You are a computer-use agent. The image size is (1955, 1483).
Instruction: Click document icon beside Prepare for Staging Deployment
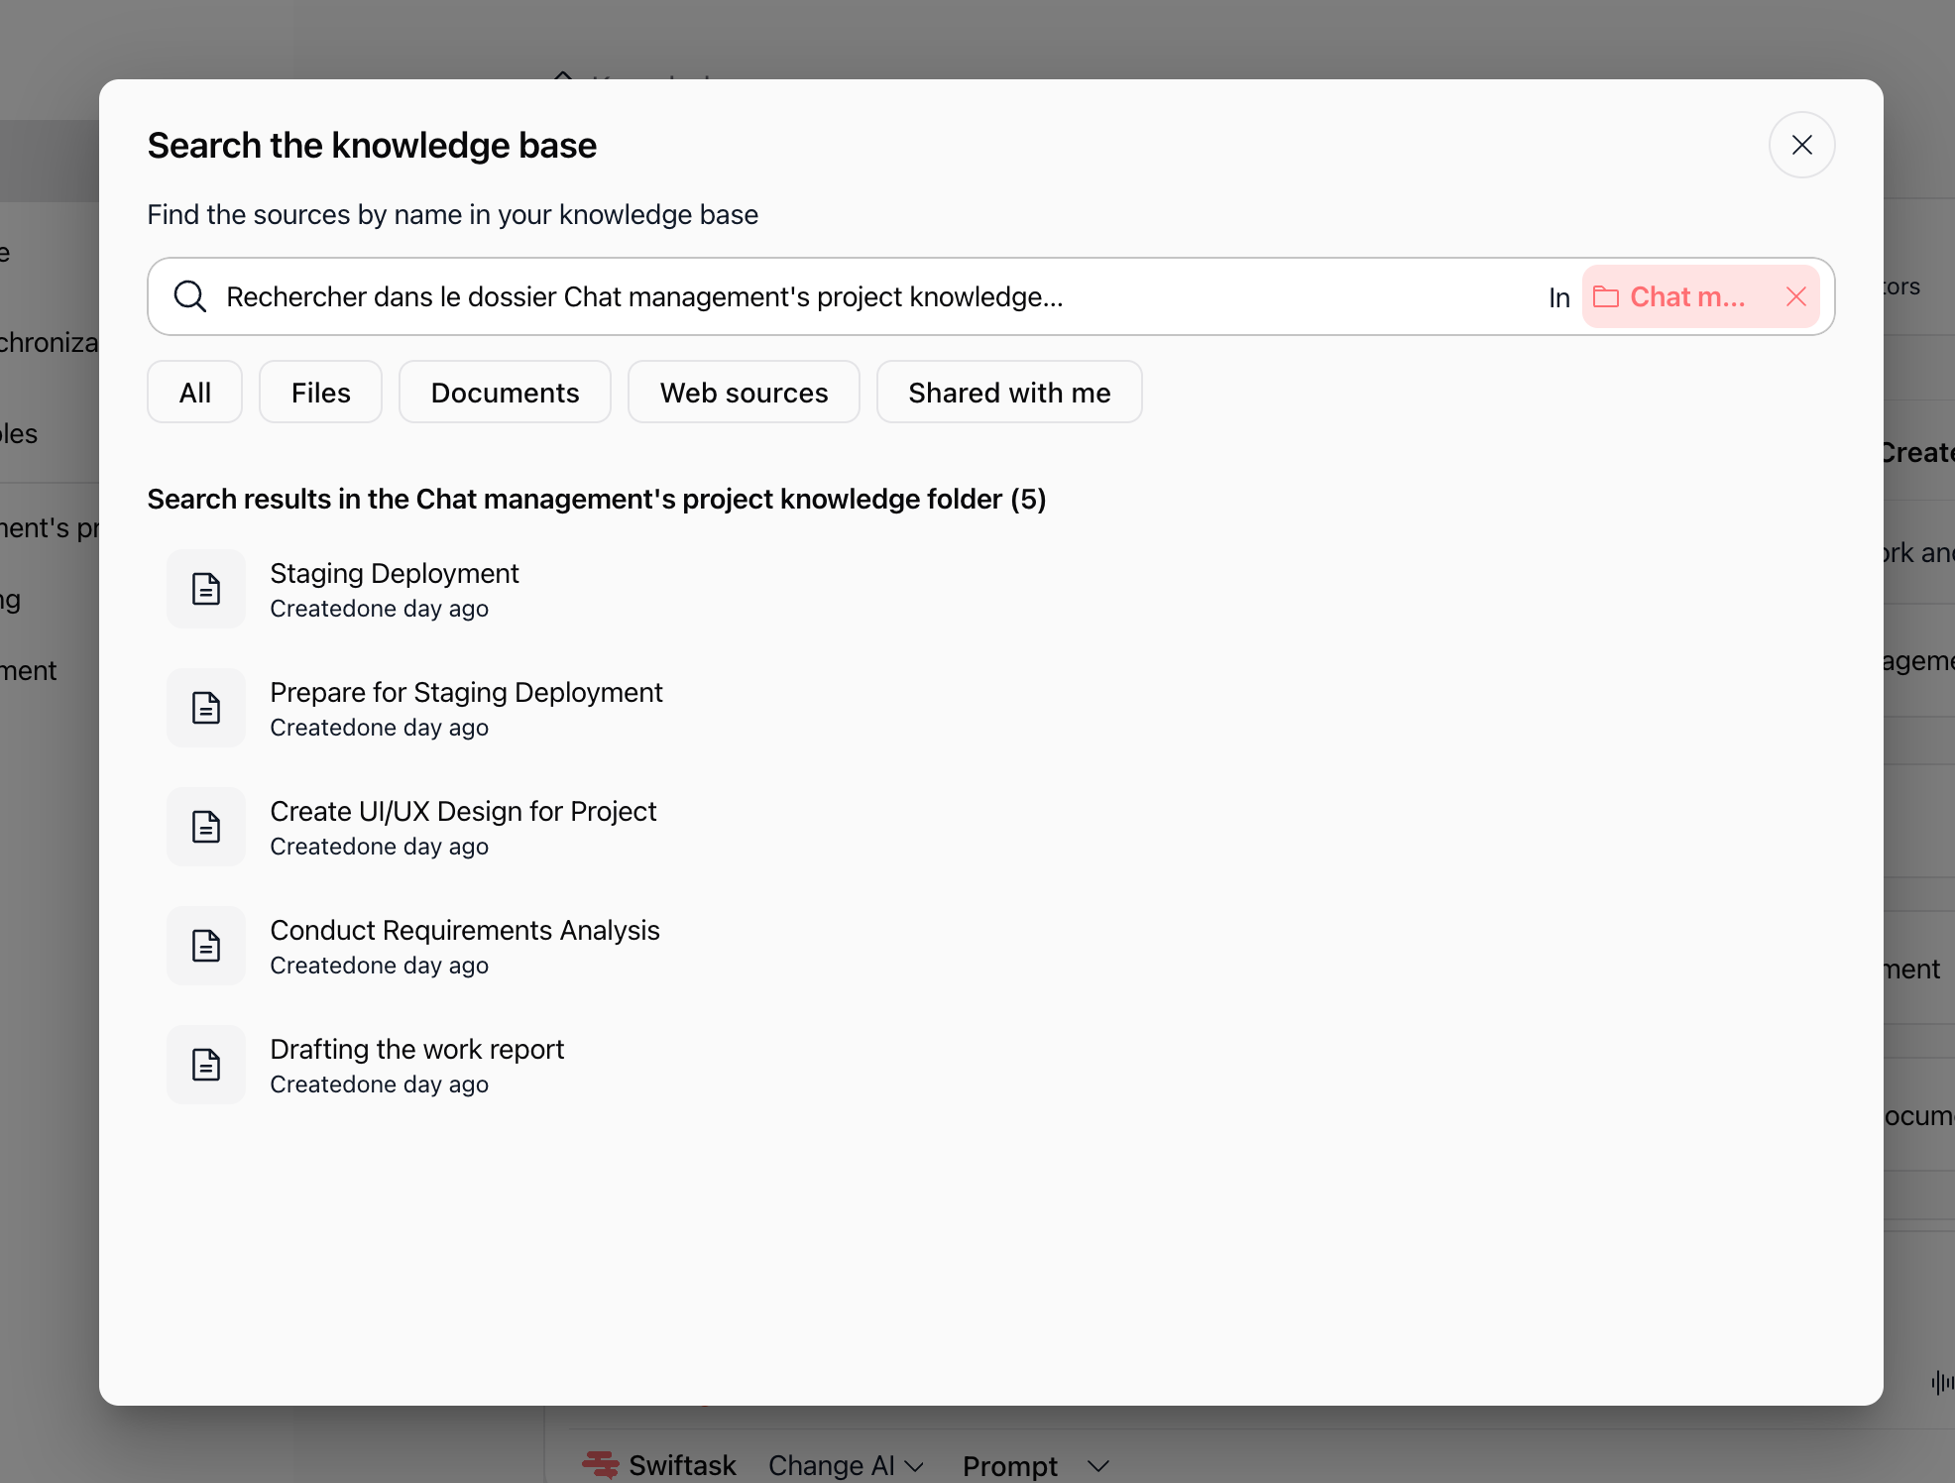[206, 708]
